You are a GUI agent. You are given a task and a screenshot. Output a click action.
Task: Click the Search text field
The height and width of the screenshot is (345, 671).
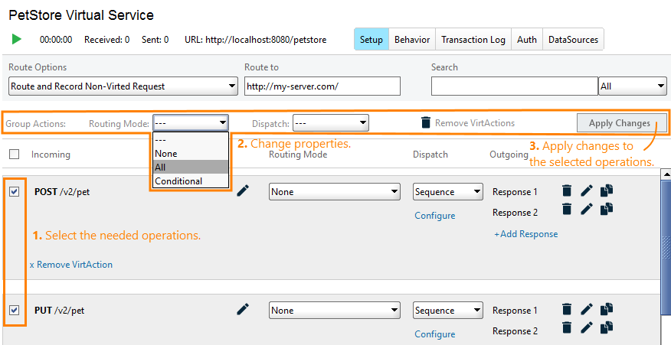[x=515, y=86]
